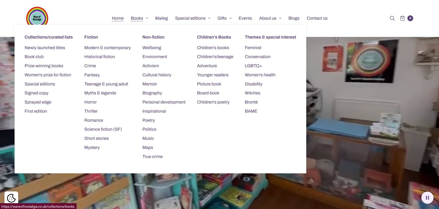Image resolution: width=439 pixels, height=209 pixels.
Task: Open cookie preferences icon
Action: [x=11, y=198]
